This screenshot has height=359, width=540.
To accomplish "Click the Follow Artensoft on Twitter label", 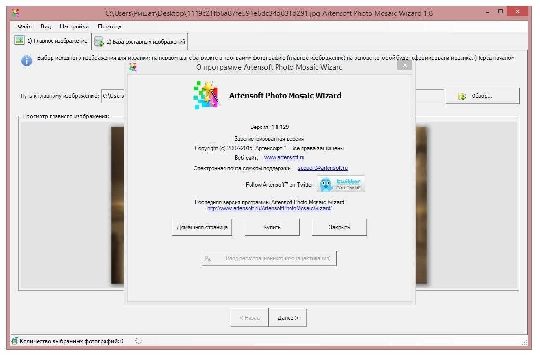I will (x=280, y=185).
